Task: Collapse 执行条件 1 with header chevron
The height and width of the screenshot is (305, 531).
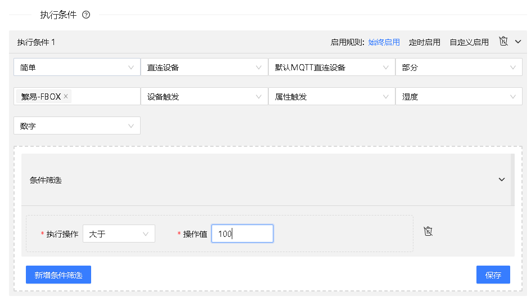Action: pyautogui.click(x=518, y=42)
